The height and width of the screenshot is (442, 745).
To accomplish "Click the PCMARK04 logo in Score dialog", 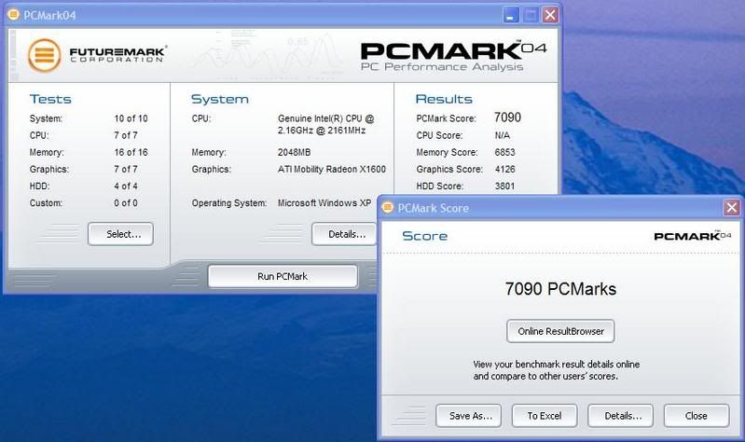I will coord(693,236).
